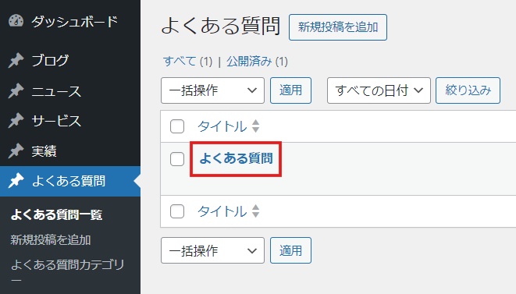Open the top 一括操作 bulk actions dropdown
This screenshot has width=516, height=294.
[x=212, y=90]
